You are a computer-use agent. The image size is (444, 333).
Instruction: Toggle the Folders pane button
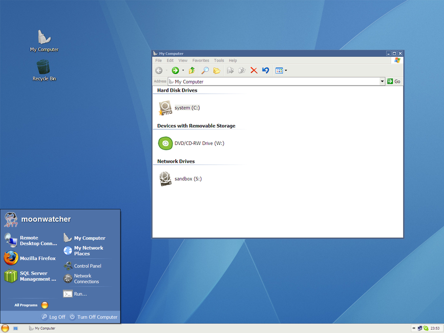[217, 71]
